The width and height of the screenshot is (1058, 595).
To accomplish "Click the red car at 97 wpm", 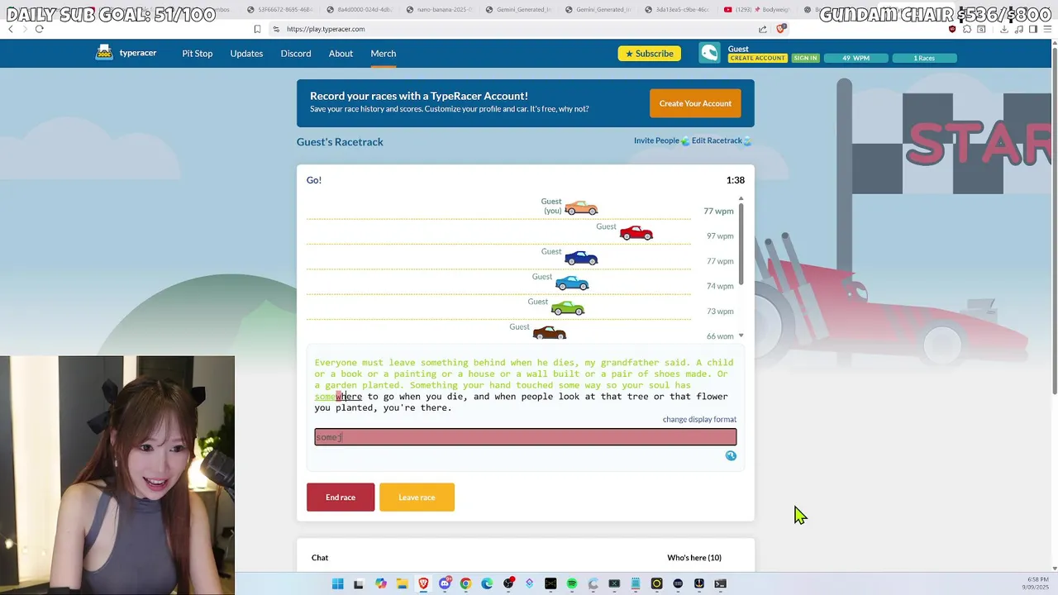I will pyautogui.click(x=636, y=233).
